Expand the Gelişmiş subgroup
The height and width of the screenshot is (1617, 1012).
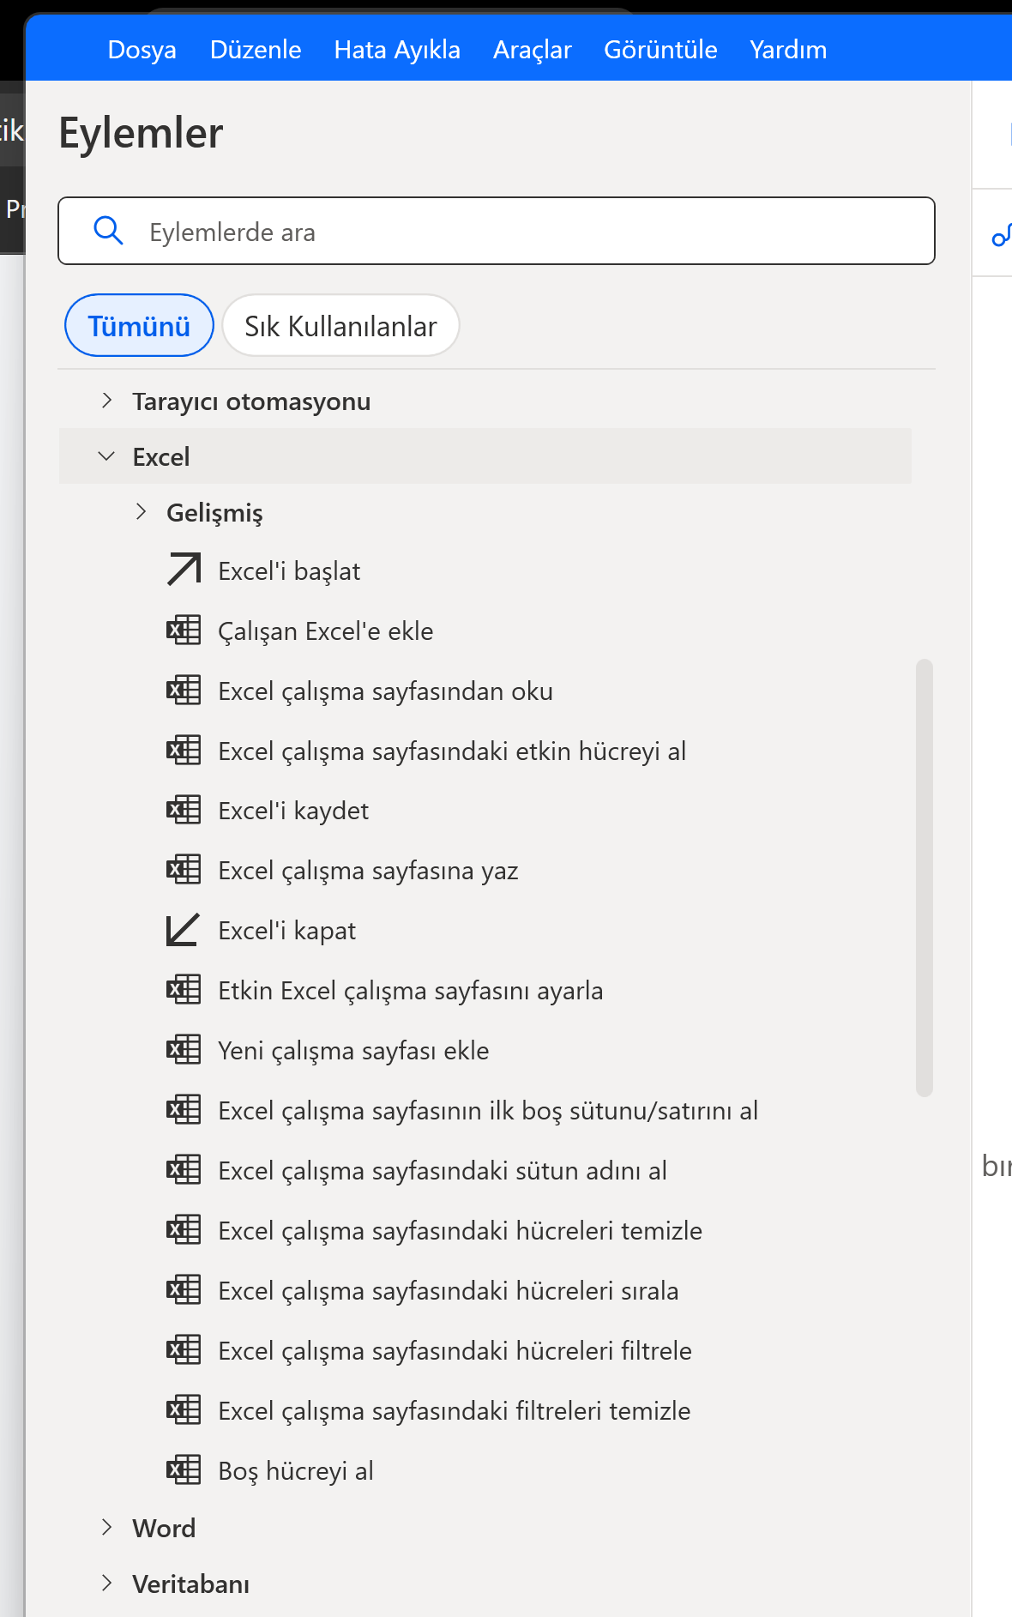click(142, 512)
